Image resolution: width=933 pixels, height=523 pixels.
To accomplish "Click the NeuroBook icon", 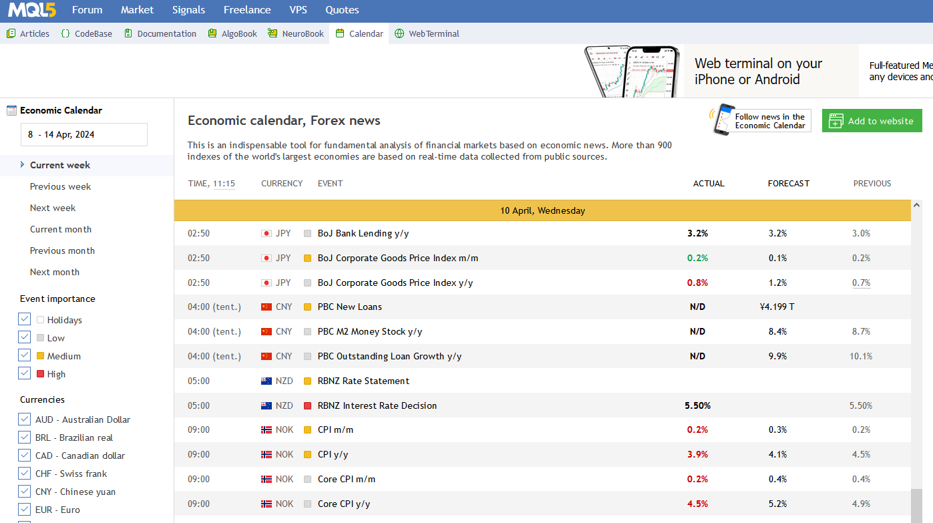I will click(272, 33).
